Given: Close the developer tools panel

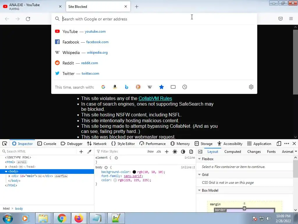Looking at the screenshot, I should pos(294,143).
